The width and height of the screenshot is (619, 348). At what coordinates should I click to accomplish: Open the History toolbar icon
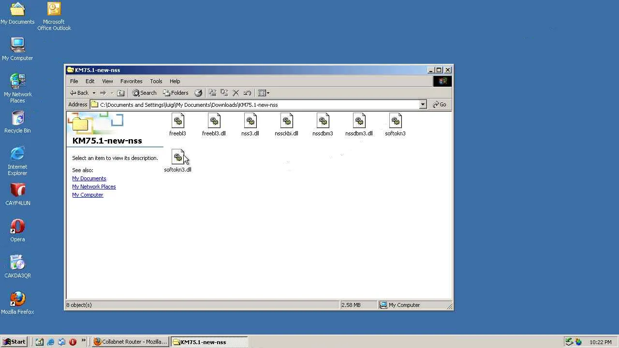(x=198, y=93)
